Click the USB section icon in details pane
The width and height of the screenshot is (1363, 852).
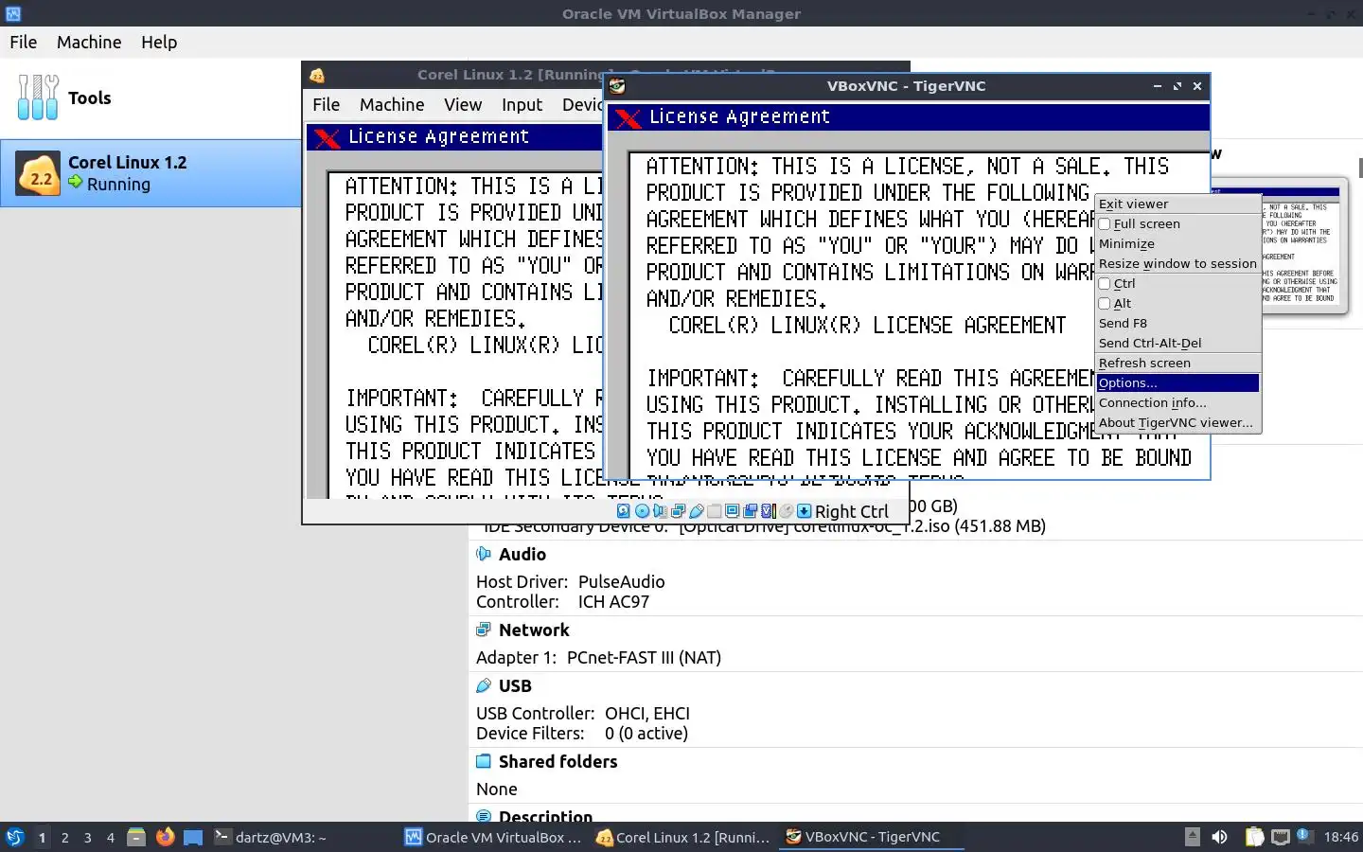click(x=484, y=685)
